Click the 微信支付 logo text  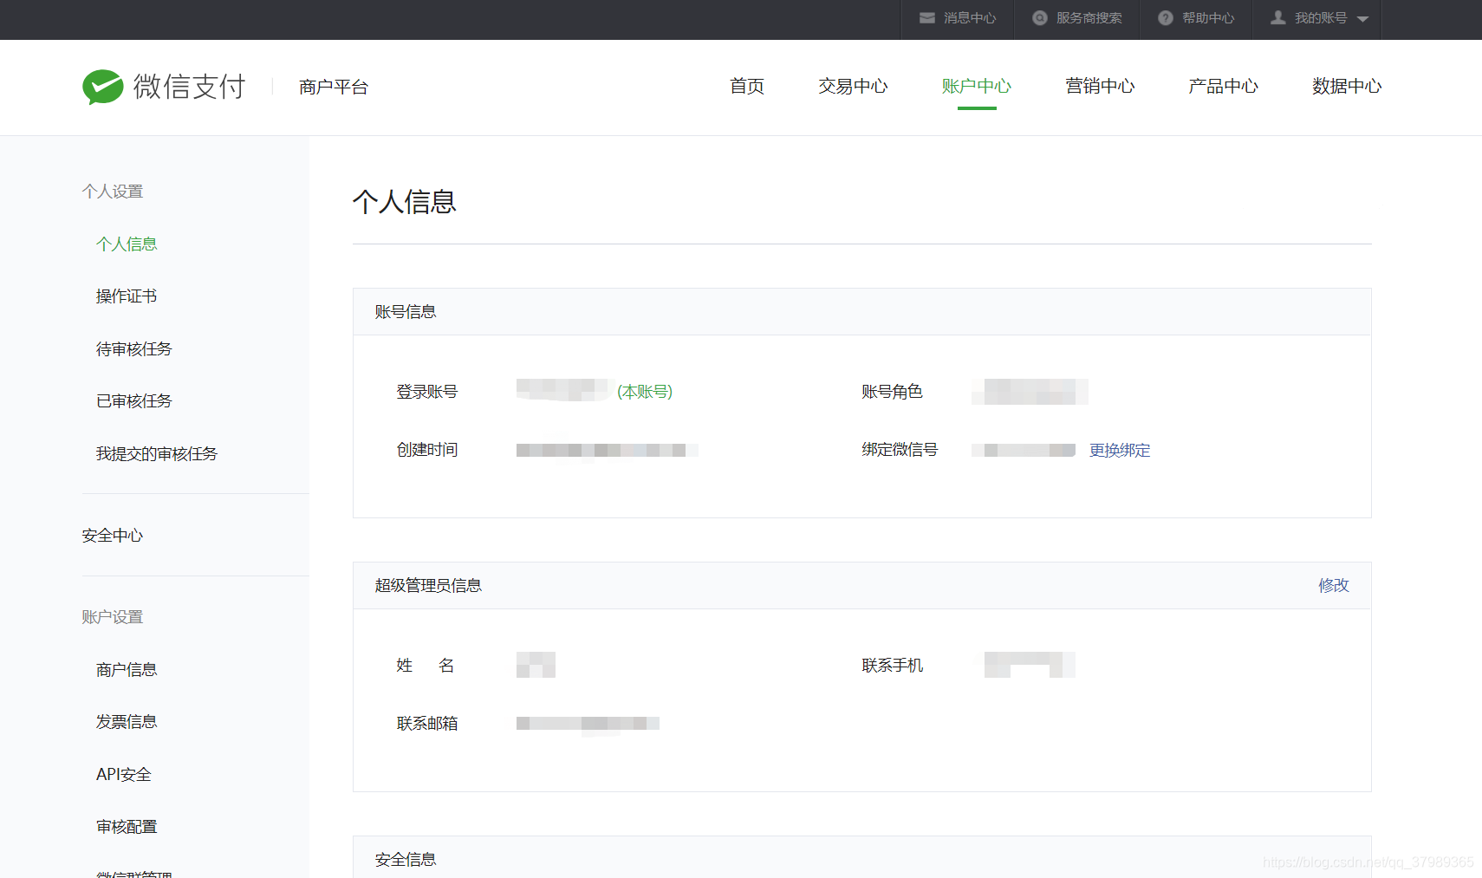190,87
